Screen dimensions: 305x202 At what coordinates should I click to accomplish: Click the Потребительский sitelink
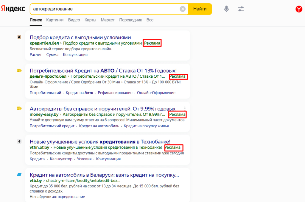[x=45, y=93]
